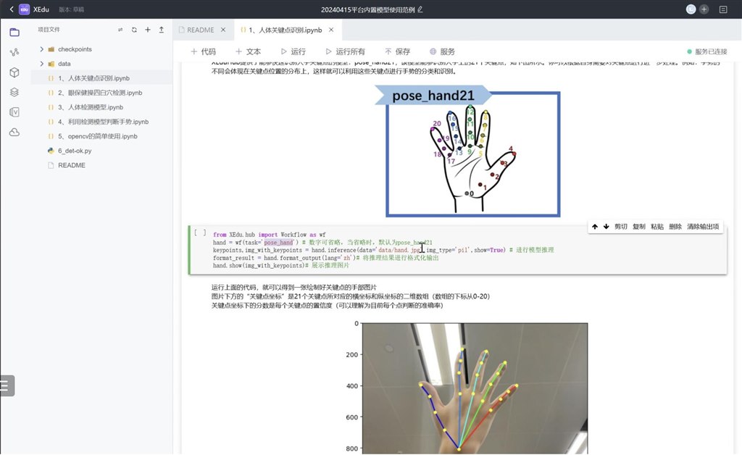Open 2、眼保健操四白穴检测.ipynb file
Image resolution: width=742 pixels, height=455 pixels.
pyautogui.click(x=101, y=93)
